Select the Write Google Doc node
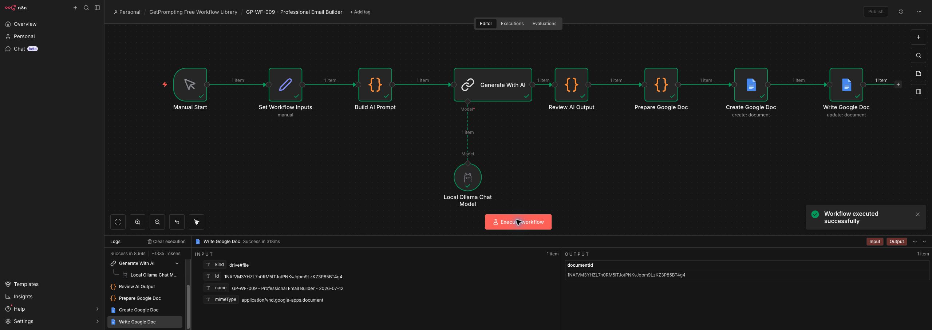 [846, 85]
